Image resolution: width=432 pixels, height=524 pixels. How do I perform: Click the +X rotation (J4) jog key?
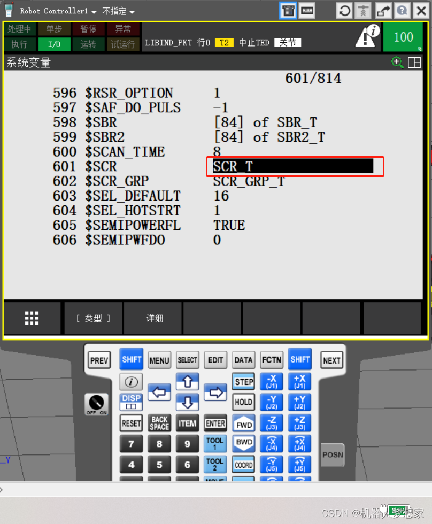300,443
